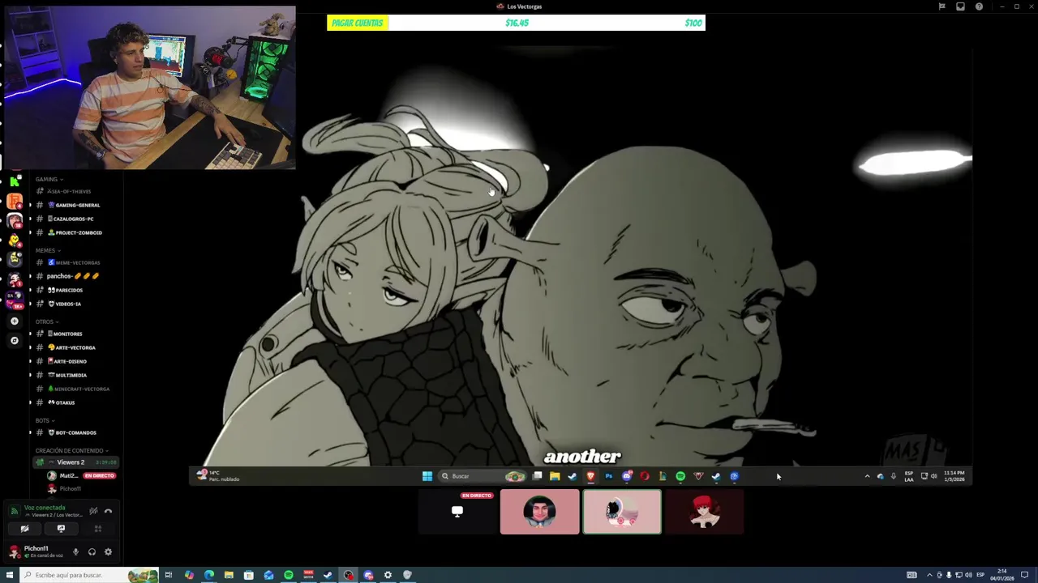
Task: Click the Buscar box in the streamed taskbar
Action: 483,476
